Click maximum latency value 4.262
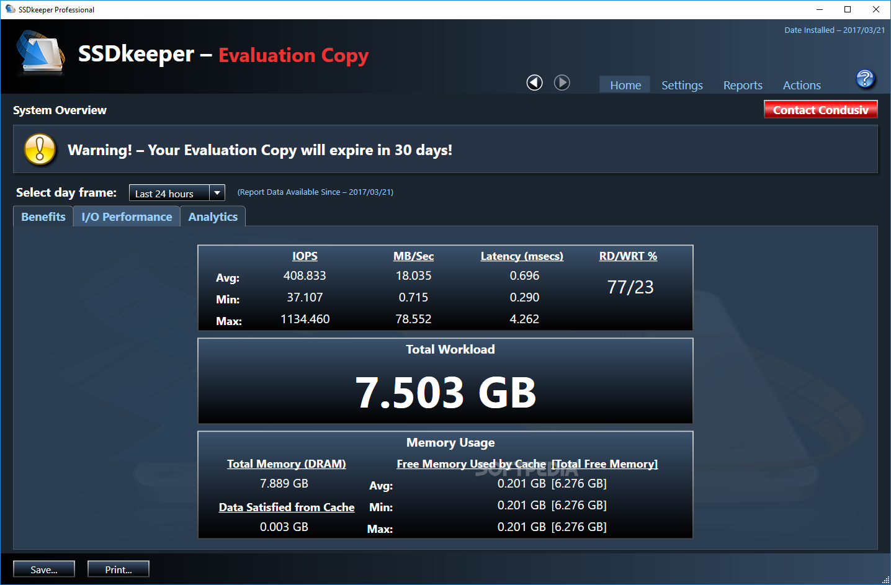891x585 pixels. 524,319
